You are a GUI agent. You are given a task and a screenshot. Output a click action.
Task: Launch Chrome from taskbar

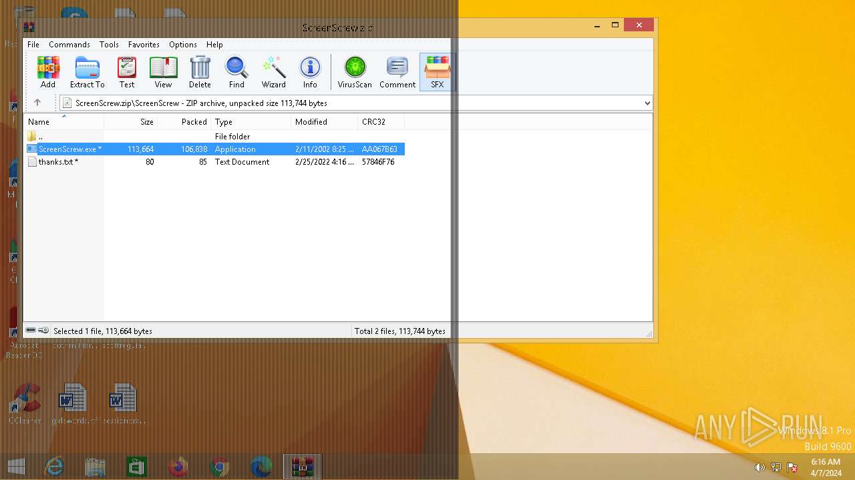tap(219, 467)
